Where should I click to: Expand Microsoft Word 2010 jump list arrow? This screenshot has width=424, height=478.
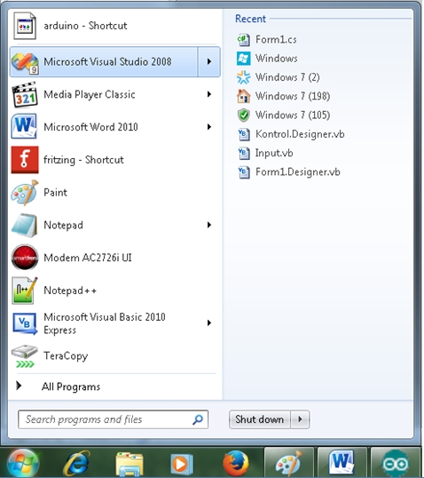[x=209, y=127]
